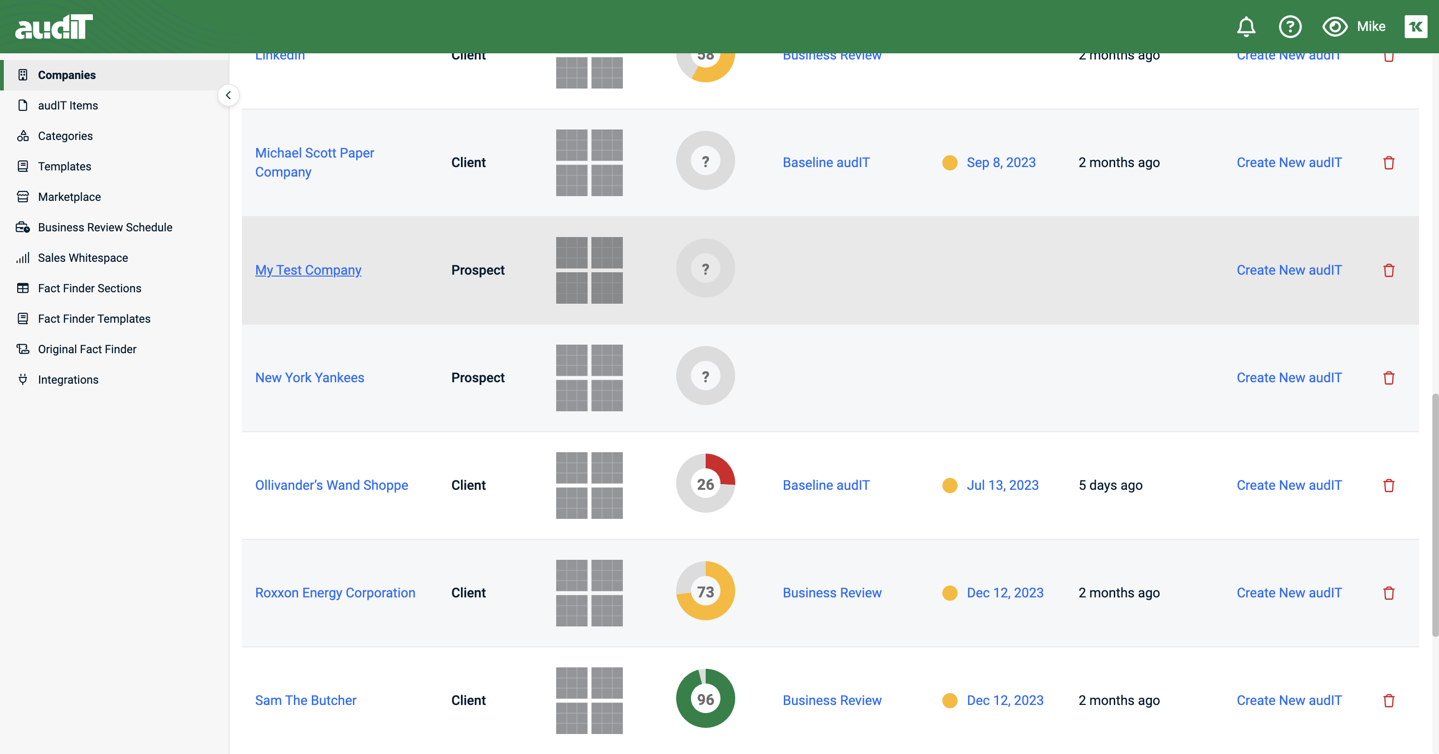The width and height of the screenshot is (1439, 754).
Task: Open Roxxon's Business Review
Action: pos(832,593)
